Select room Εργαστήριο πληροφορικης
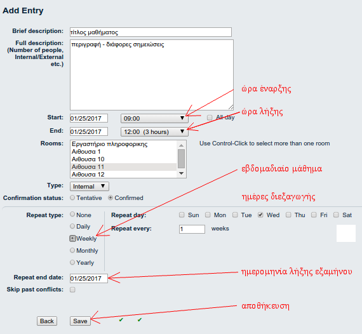The width and height of the screenshot is (362, 334). [x=123, y=144]
